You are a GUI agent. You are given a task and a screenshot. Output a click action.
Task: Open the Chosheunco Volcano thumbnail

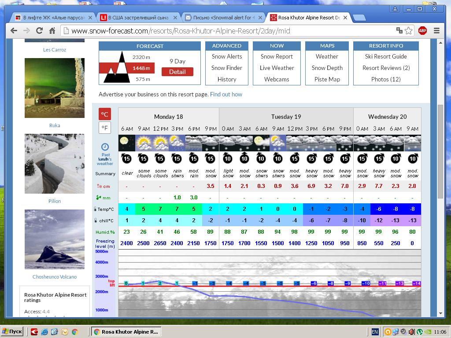coord(55,239)
